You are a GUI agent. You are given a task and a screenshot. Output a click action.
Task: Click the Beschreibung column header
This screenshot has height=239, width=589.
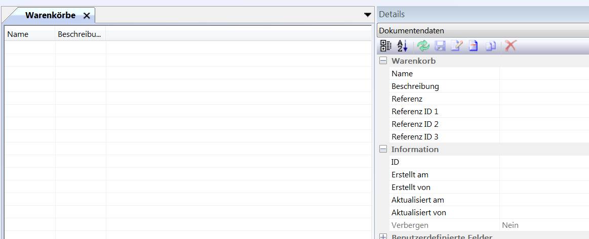pos(80,34)
